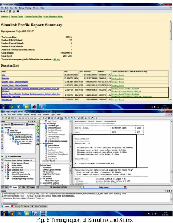
Task: Toggle the Translation Messages checkbox
Action: tap(46, 130)
